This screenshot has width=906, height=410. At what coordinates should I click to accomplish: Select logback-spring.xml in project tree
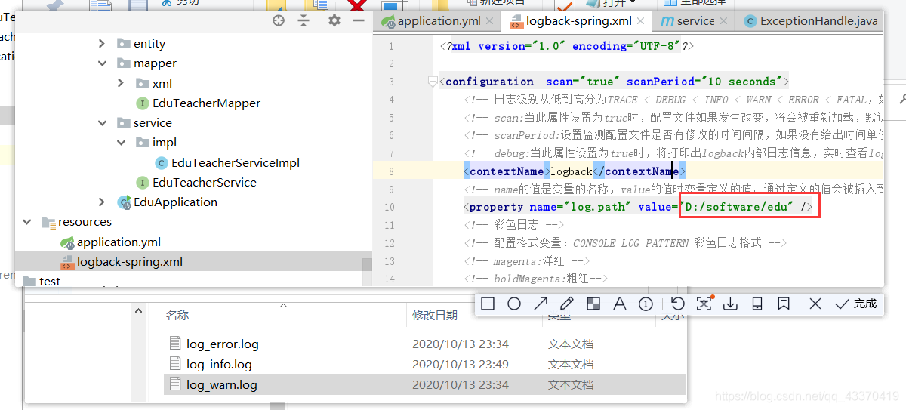pyautogui.click(x=122, y=262)
